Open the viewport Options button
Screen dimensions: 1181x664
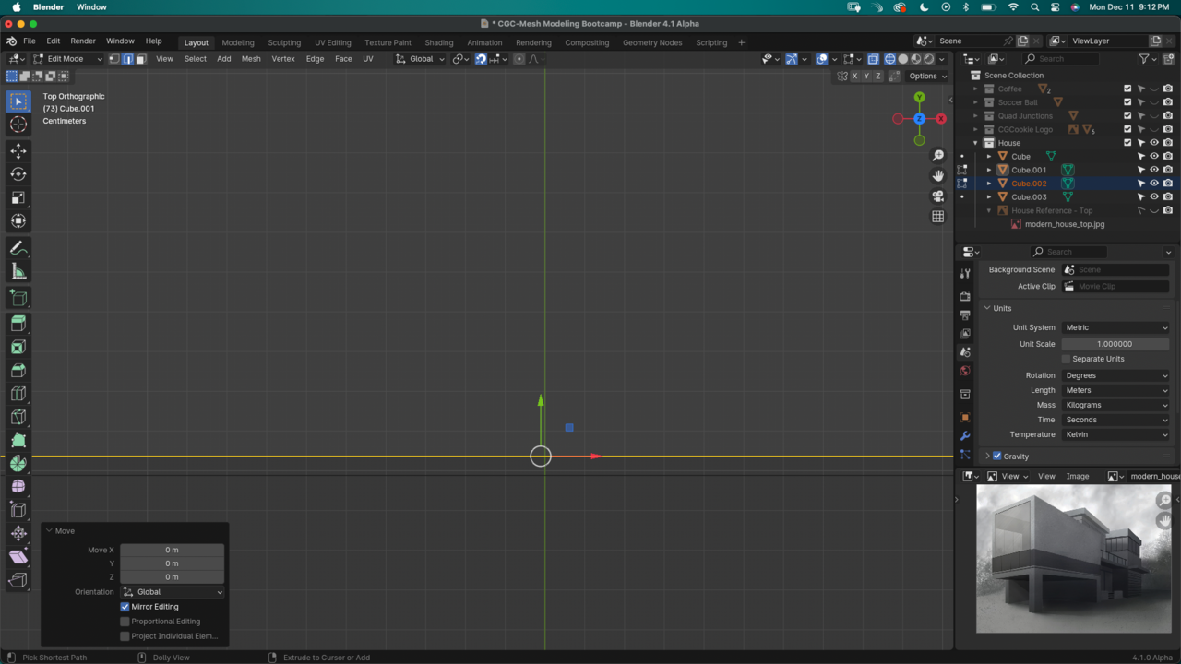coord(927,76)
